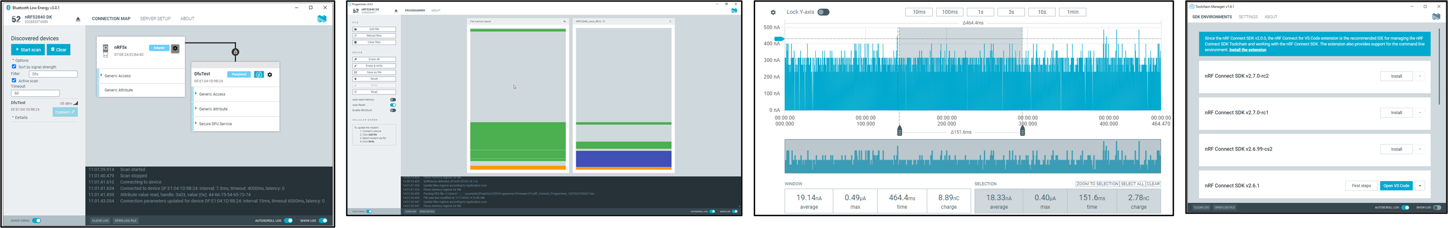This screenshot has width=1448, height=228.
Task: Click the scan Filter input field
Action: click(x=53, y=74)
